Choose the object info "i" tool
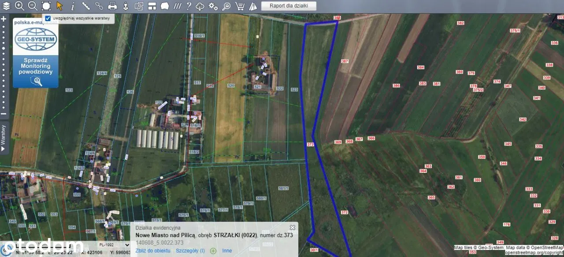The image size is (564, 257). 73,6
